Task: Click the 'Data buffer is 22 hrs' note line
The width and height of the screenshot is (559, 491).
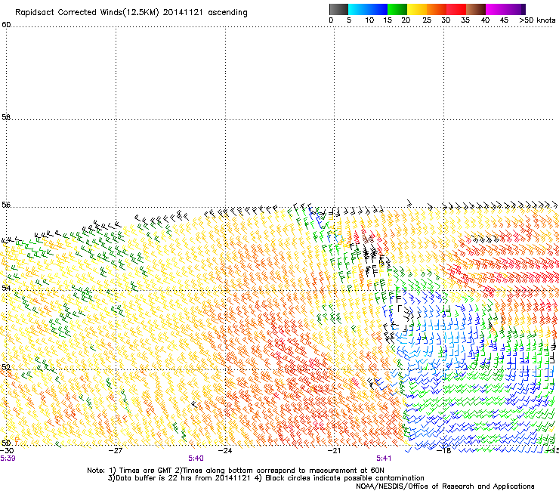Action: click(x=266, y=478)
